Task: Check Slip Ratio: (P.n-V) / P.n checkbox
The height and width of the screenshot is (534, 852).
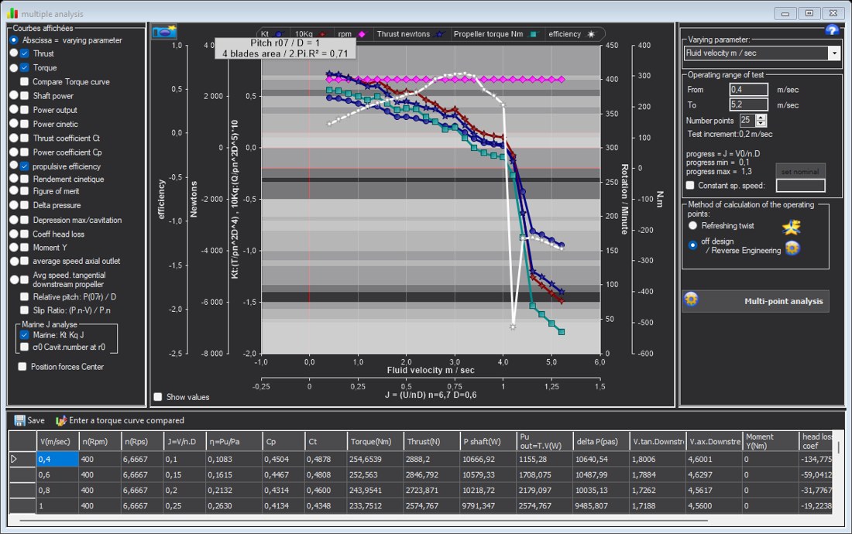Action: (25, 310)
